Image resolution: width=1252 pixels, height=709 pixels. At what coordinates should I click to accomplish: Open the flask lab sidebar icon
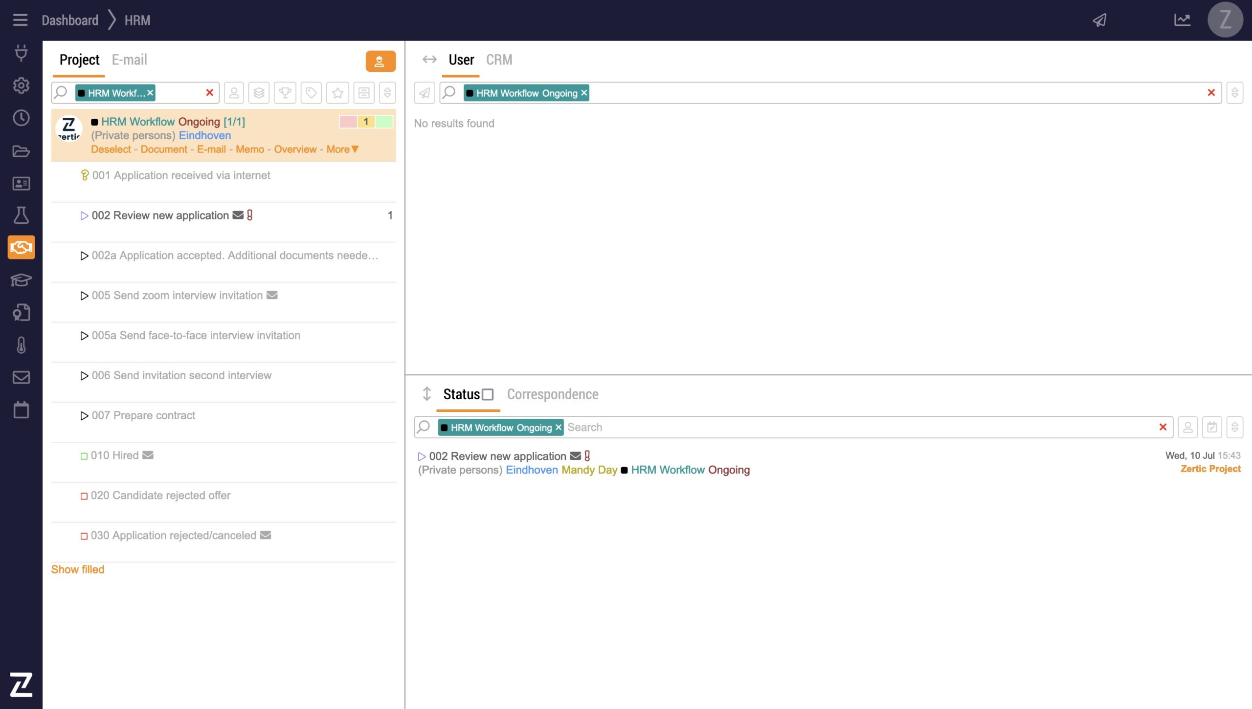pos(21,215)
